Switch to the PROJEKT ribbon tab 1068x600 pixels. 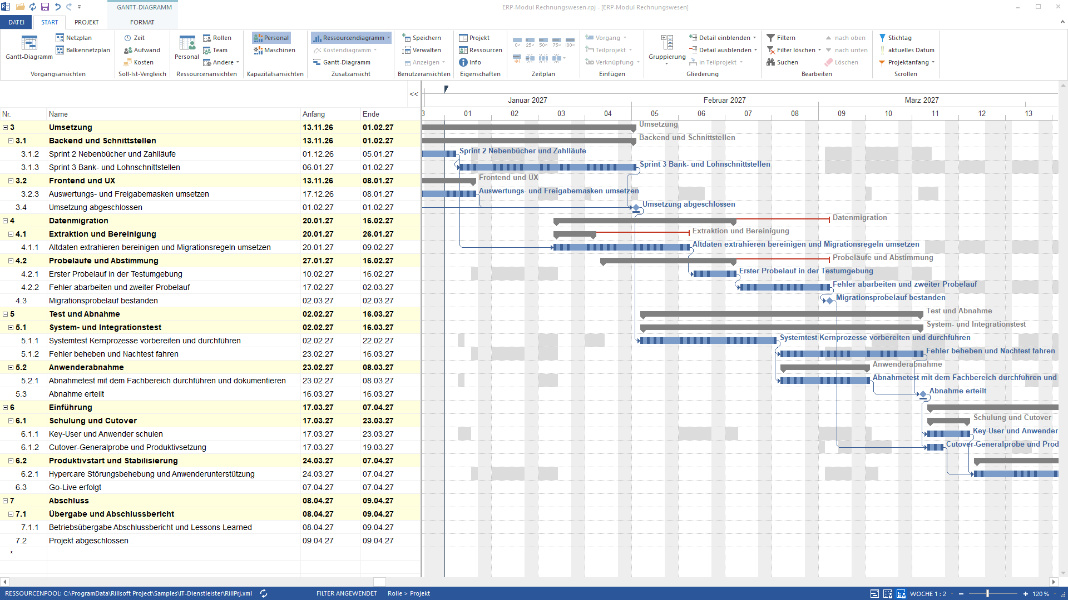(86, 22)
